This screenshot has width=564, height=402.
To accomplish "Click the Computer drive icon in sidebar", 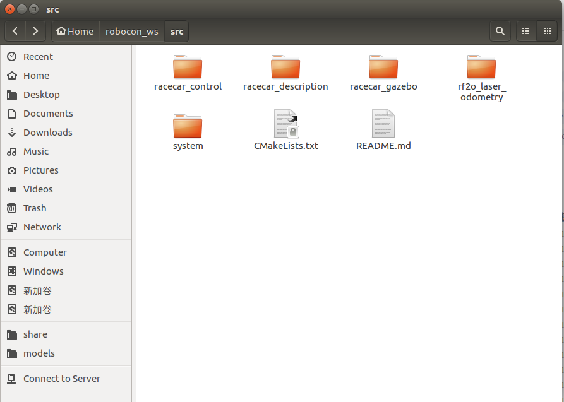I will tap(12, 252).
